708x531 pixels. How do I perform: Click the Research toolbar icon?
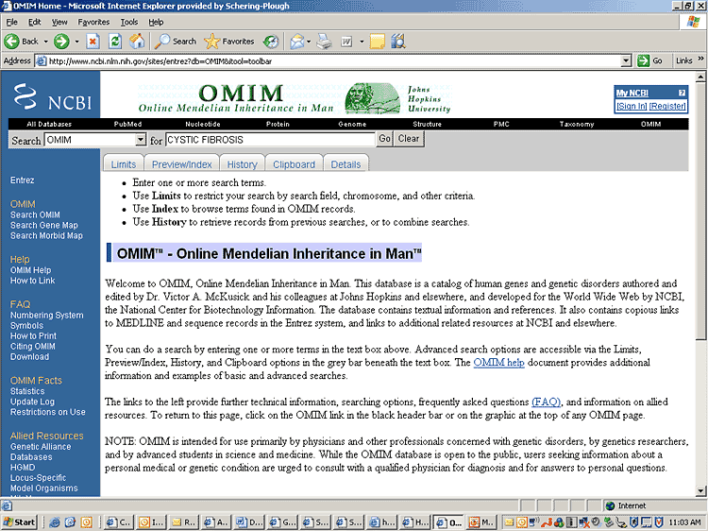398,42
